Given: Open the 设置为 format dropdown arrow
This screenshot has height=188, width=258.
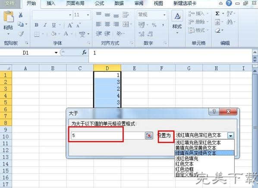Looking at the screenshot, I should [x=230, y=136].
